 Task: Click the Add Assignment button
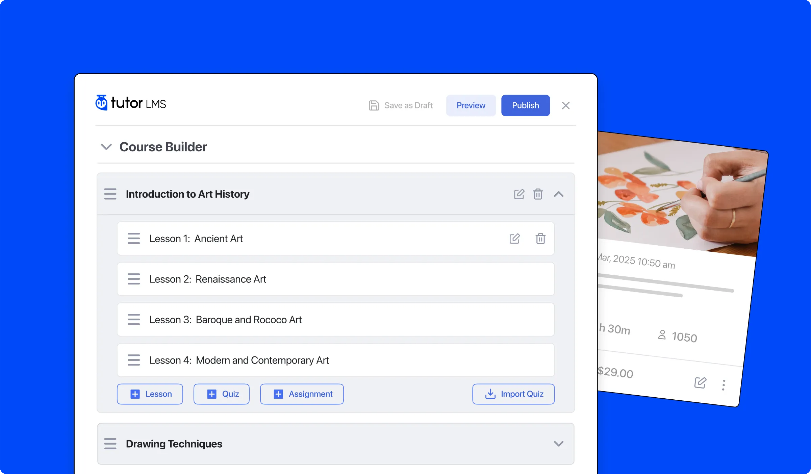302,393
